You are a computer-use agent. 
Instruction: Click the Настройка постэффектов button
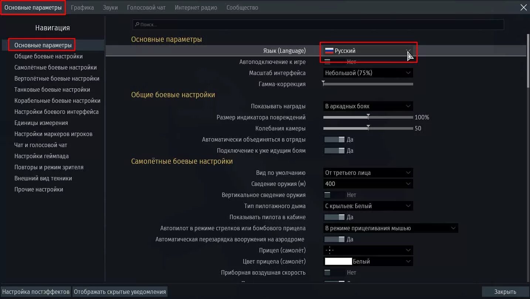click(x=36, y=292)
